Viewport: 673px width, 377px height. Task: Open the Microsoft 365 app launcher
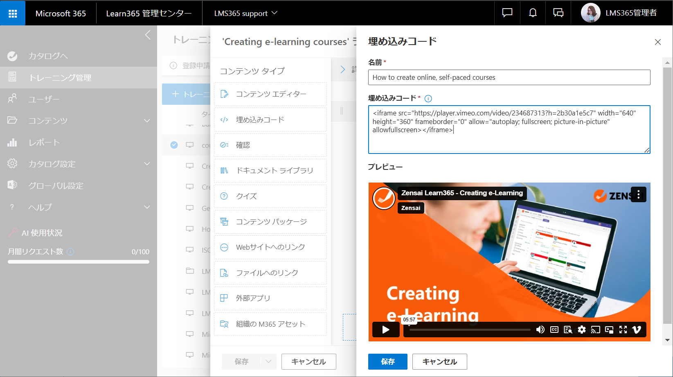coord(13,13)
